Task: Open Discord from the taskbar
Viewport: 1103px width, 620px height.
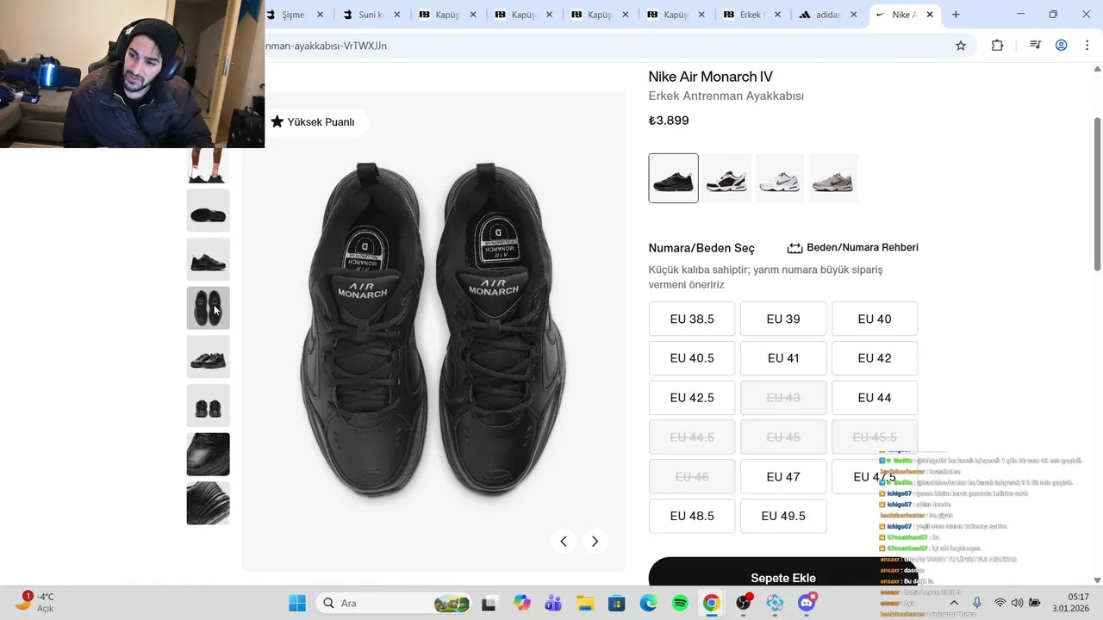Action: [807, 603]
